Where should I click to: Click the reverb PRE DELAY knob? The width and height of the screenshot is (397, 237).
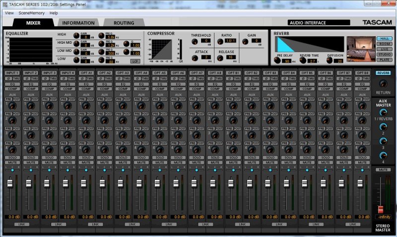277,61
